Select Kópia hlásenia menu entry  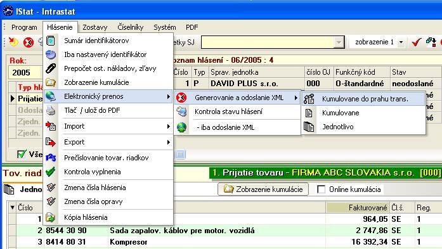click(x=108, y=217)
